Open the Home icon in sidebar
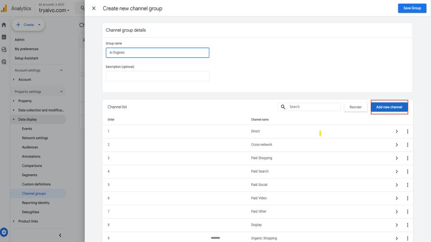Viewport: 431px width, 242px height. click(4, 25)
